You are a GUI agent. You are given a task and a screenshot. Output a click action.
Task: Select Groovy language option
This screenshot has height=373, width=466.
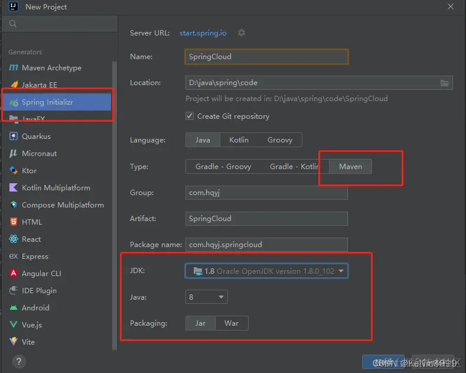[x=280, y=140]
